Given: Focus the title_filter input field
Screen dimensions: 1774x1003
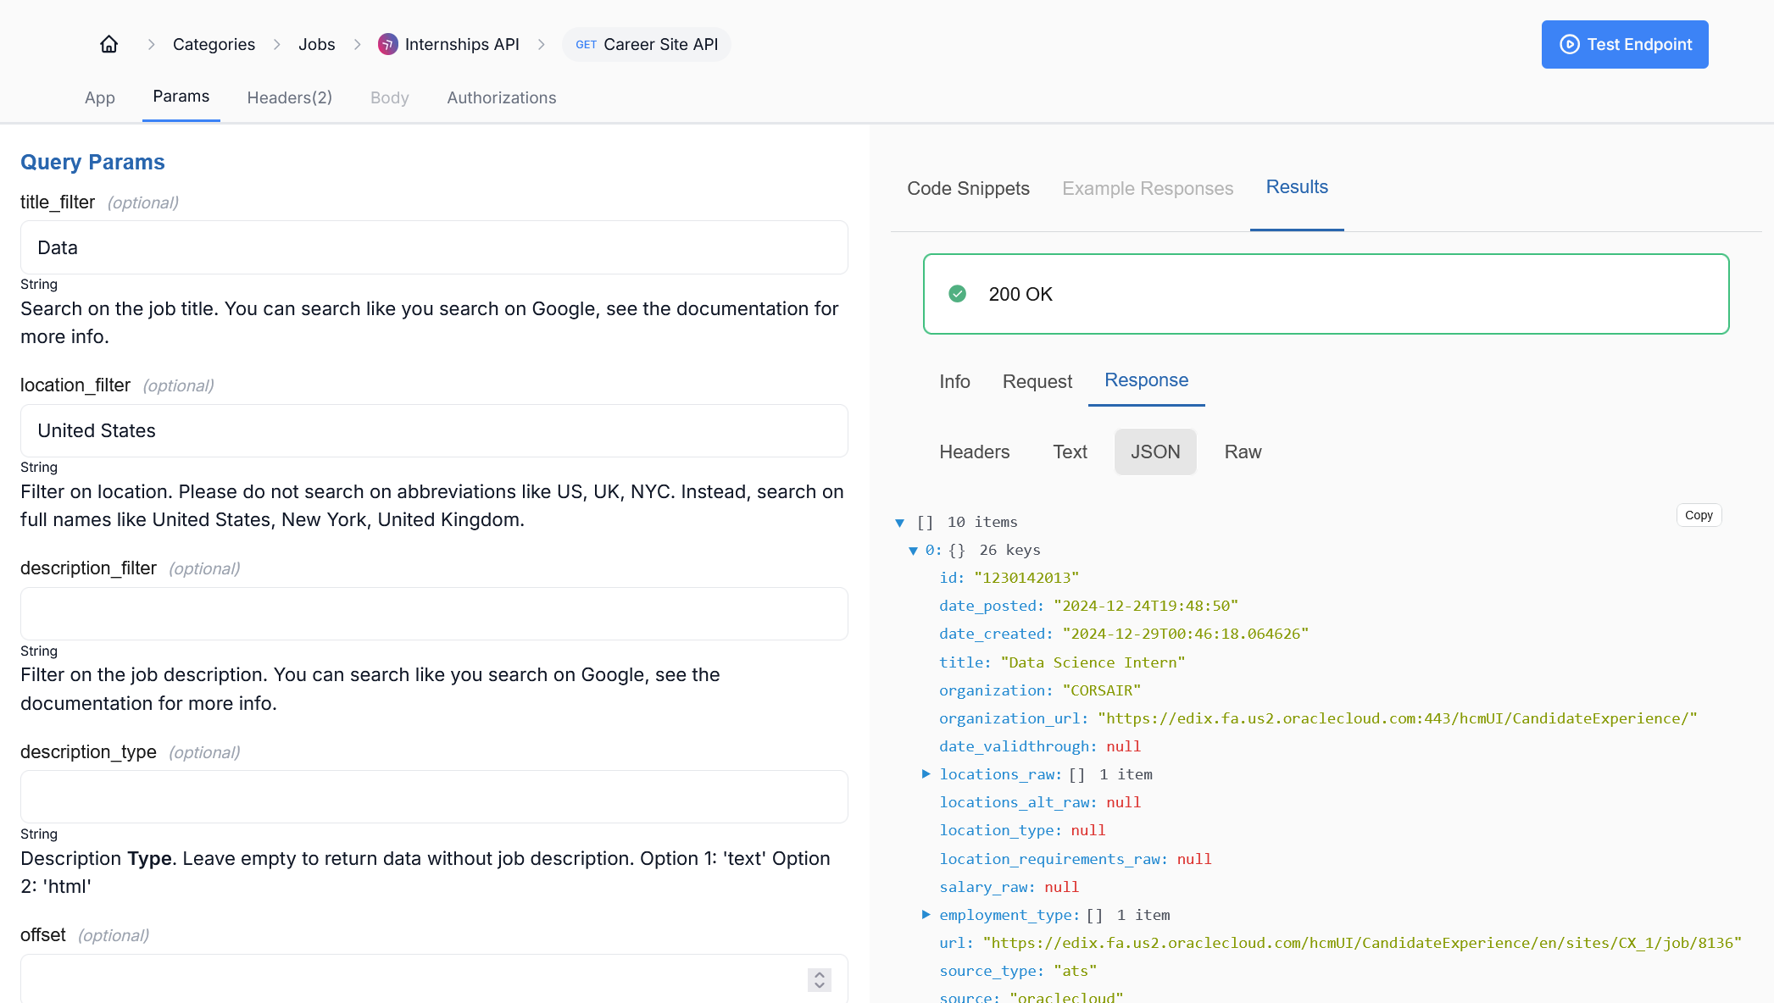Looking at the screenshot, I should (434, 247).
